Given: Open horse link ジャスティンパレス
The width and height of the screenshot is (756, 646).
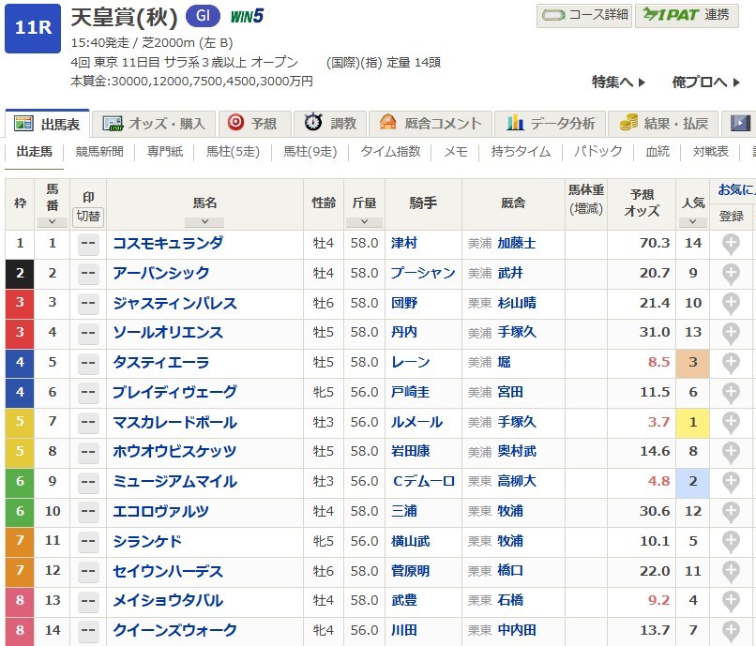Looking at the screenshot, I should tap(174, 304).
